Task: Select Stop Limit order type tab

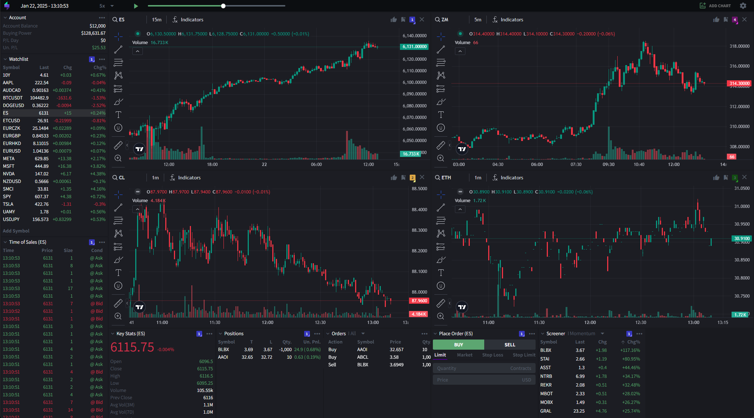Action: tap(524, 355)
